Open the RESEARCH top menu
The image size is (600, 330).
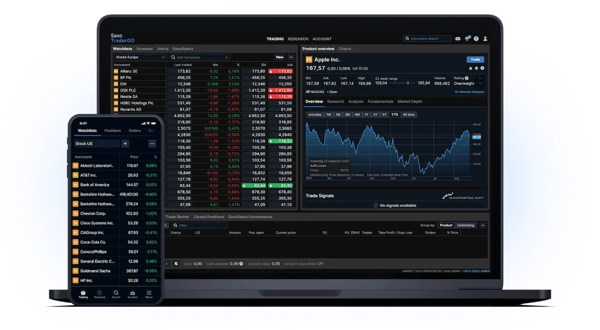pyautogui.click(x=298, y=39)
